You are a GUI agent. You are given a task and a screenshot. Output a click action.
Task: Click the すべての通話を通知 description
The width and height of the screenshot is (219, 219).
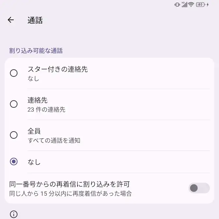coord(54,141)
